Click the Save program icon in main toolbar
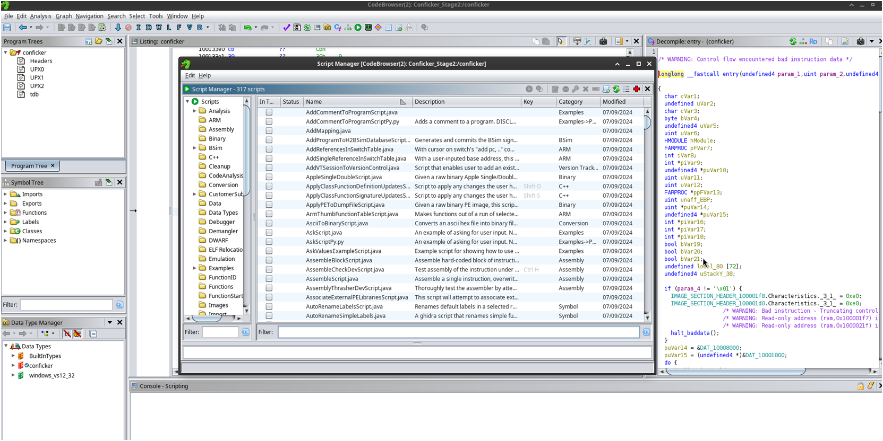The width and height of the screenshot is (883, 441). [x=7, y=28]
